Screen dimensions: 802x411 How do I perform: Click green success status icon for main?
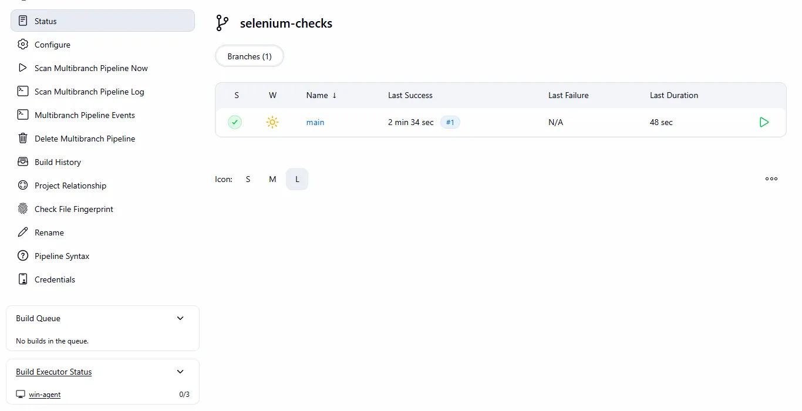pos(235,122)
